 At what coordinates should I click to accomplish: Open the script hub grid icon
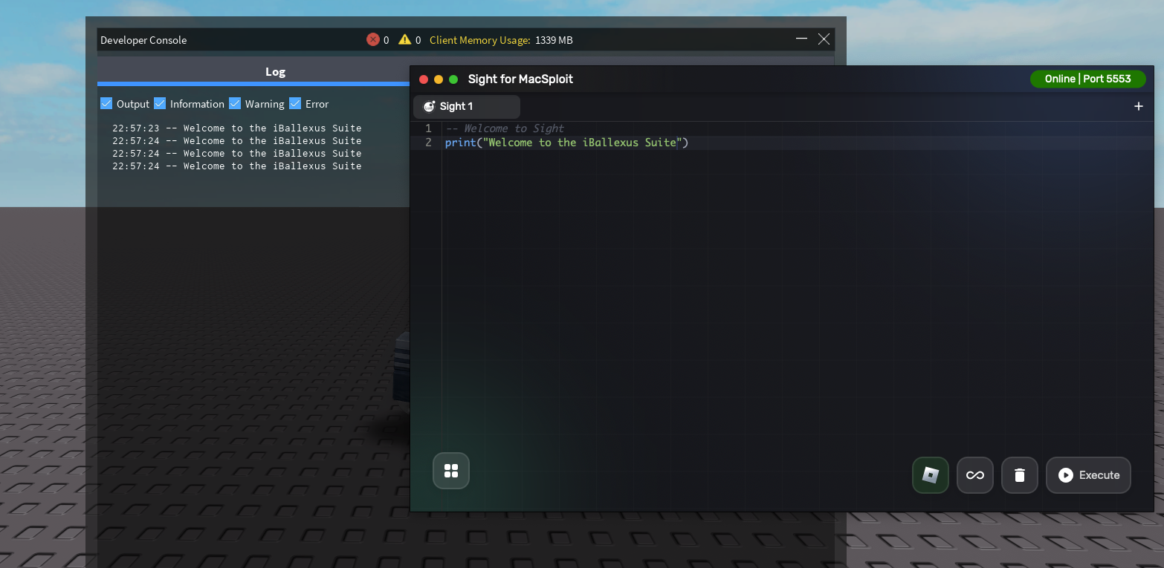tap(451, 471)
